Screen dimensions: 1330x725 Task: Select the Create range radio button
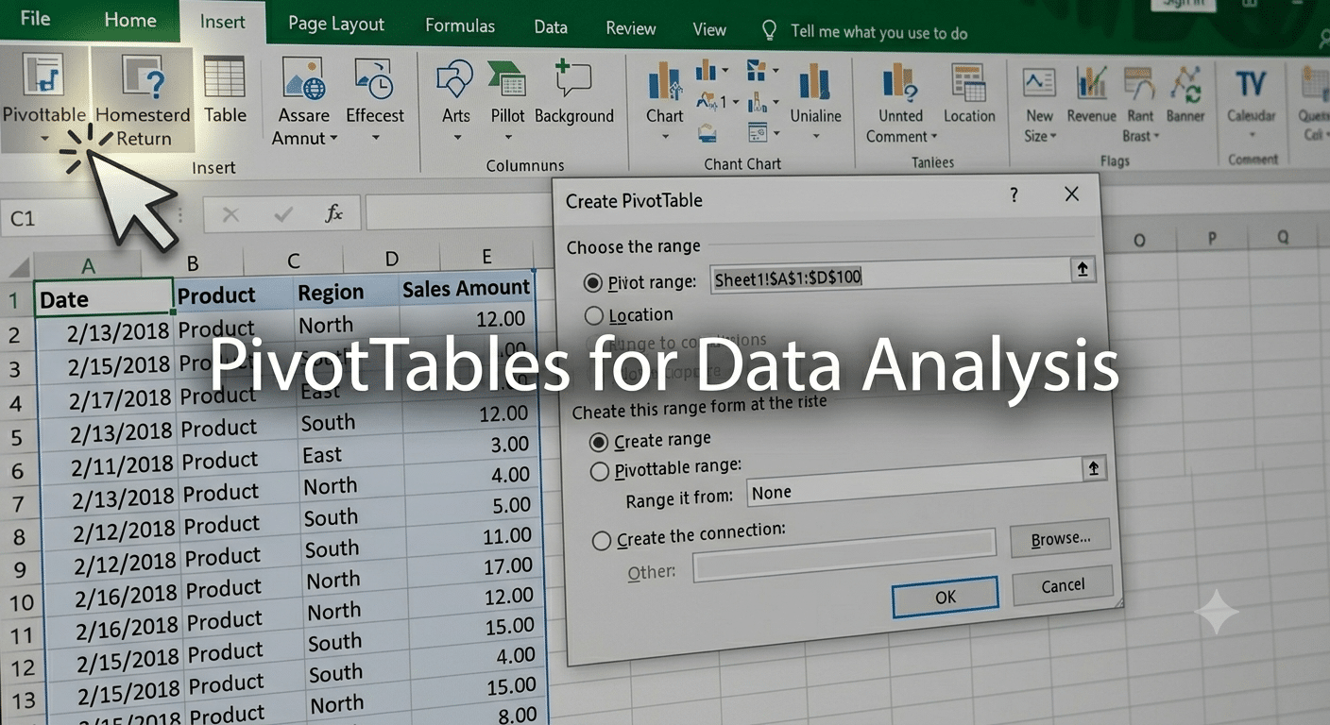[598, 442]
